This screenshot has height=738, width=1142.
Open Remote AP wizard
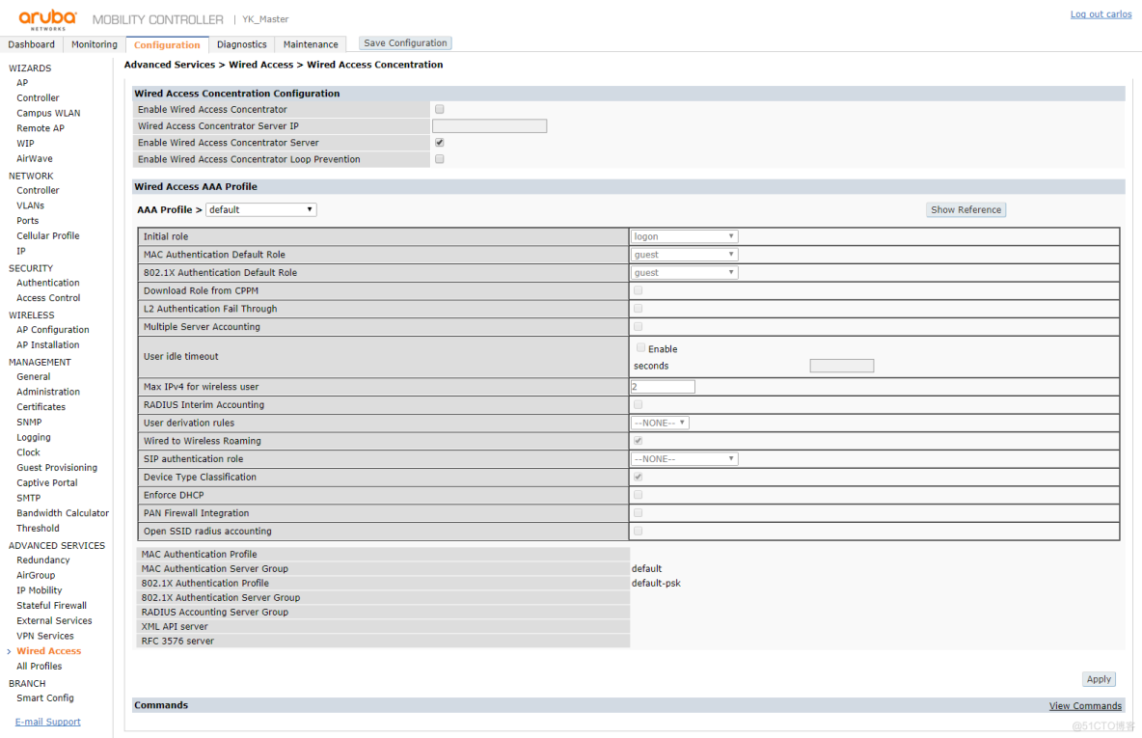(x=41, y=128)
